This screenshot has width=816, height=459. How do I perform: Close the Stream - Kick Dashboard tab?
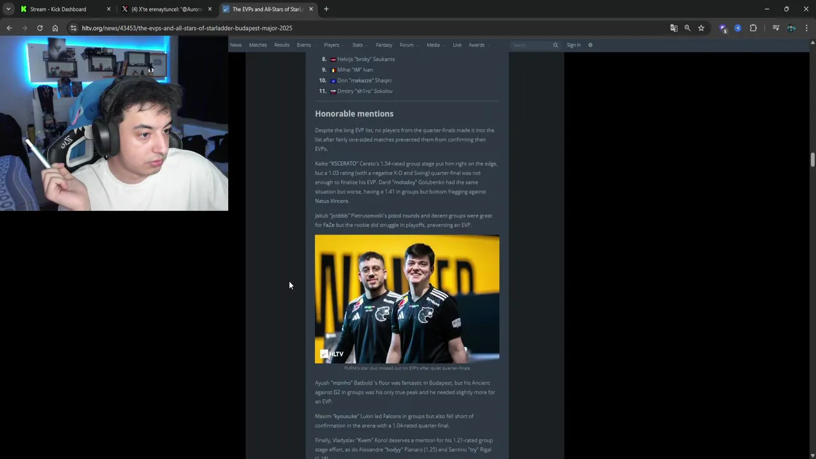coord(108,9)
